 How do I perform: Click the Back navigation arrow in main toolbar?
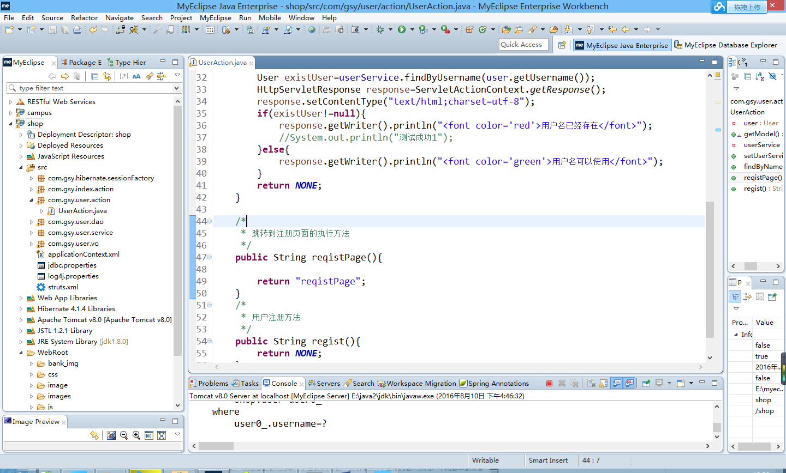pos(626,29)
